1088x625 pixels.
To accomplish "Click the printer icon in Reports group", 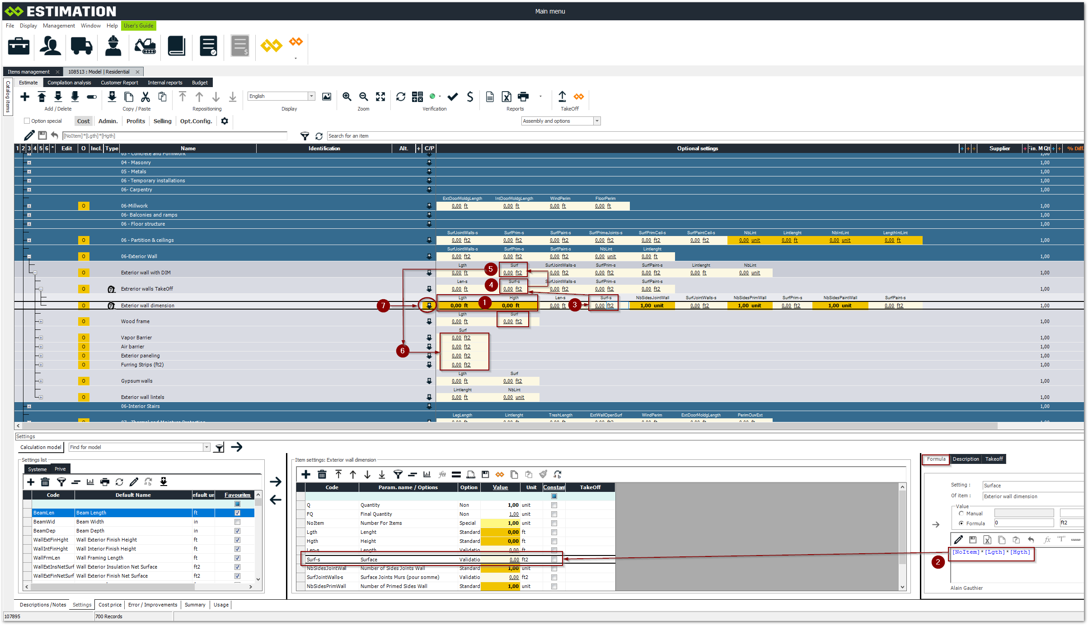I will (523, 97).
